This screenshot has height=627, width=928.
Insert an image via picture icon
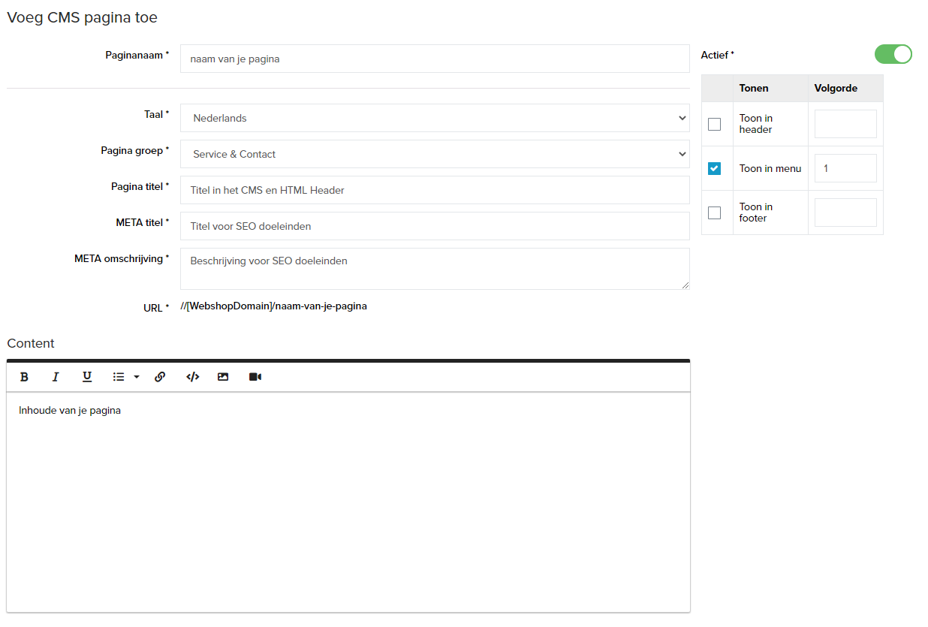223,377
